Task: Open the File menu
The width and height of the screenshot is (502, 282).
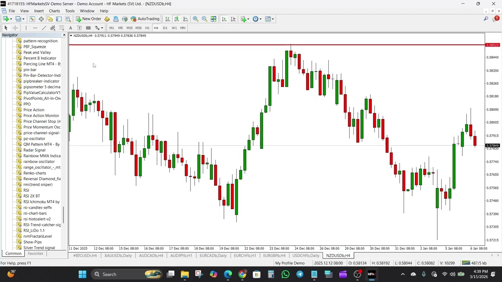Action: point(12,11)
